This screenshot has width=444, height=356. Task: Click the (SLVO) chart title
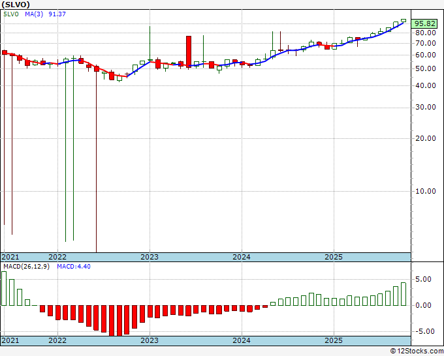click(16, 5)
